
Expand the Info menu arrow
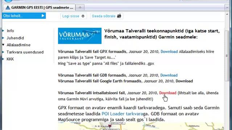3,31
